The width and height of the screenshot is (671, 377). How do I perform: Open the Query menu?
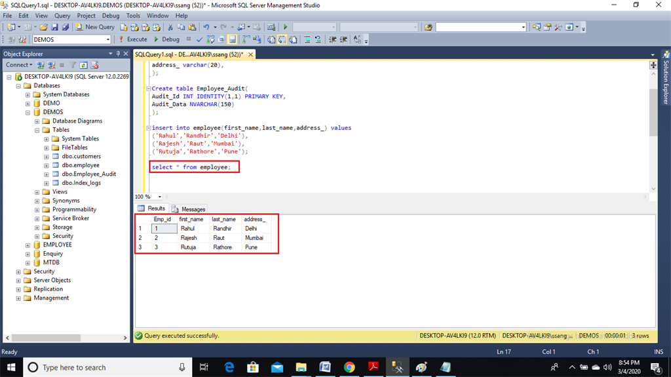[x=62, y=15]
